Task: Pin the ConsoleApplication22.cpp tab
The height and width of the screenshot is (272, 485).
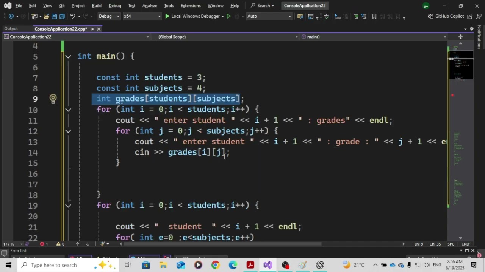Action: pos(92,29)
